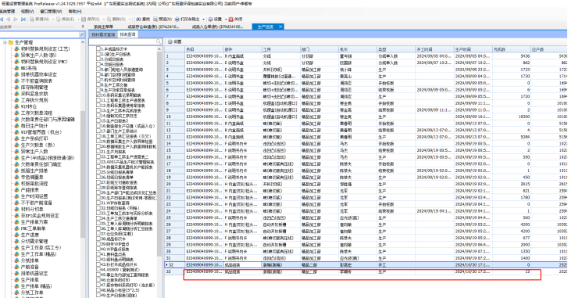568x298 pixels.
Task: Open the 保存(S) dropdown arrow
Action: pyautogui.click(x=103, y=20)
